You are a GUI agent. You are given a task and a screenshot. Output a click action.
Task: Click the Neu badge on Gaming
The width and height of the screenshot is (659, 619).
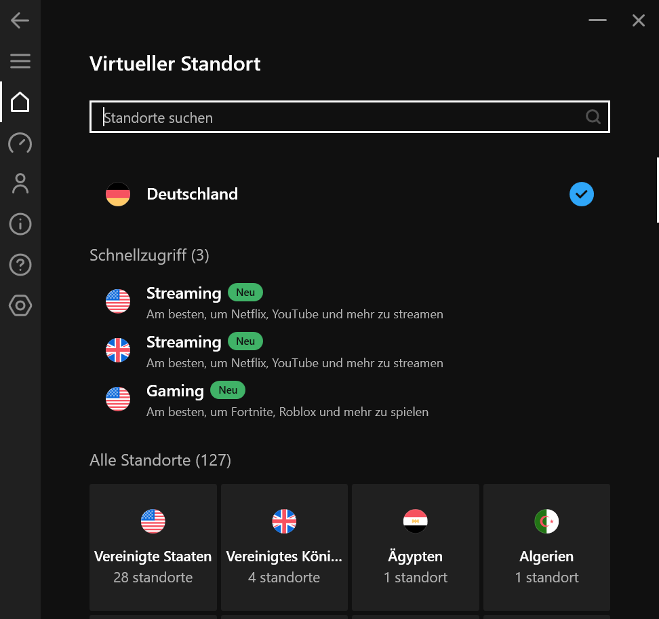(x=228, y=390)
